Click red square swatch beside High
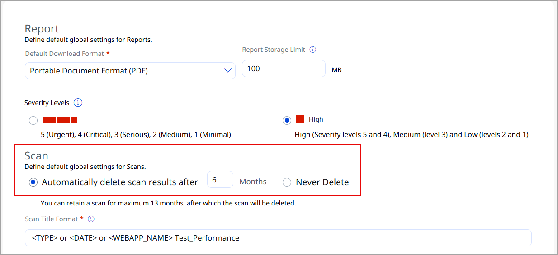The width and height of the screenshot is (558, 255). (300, 119)
